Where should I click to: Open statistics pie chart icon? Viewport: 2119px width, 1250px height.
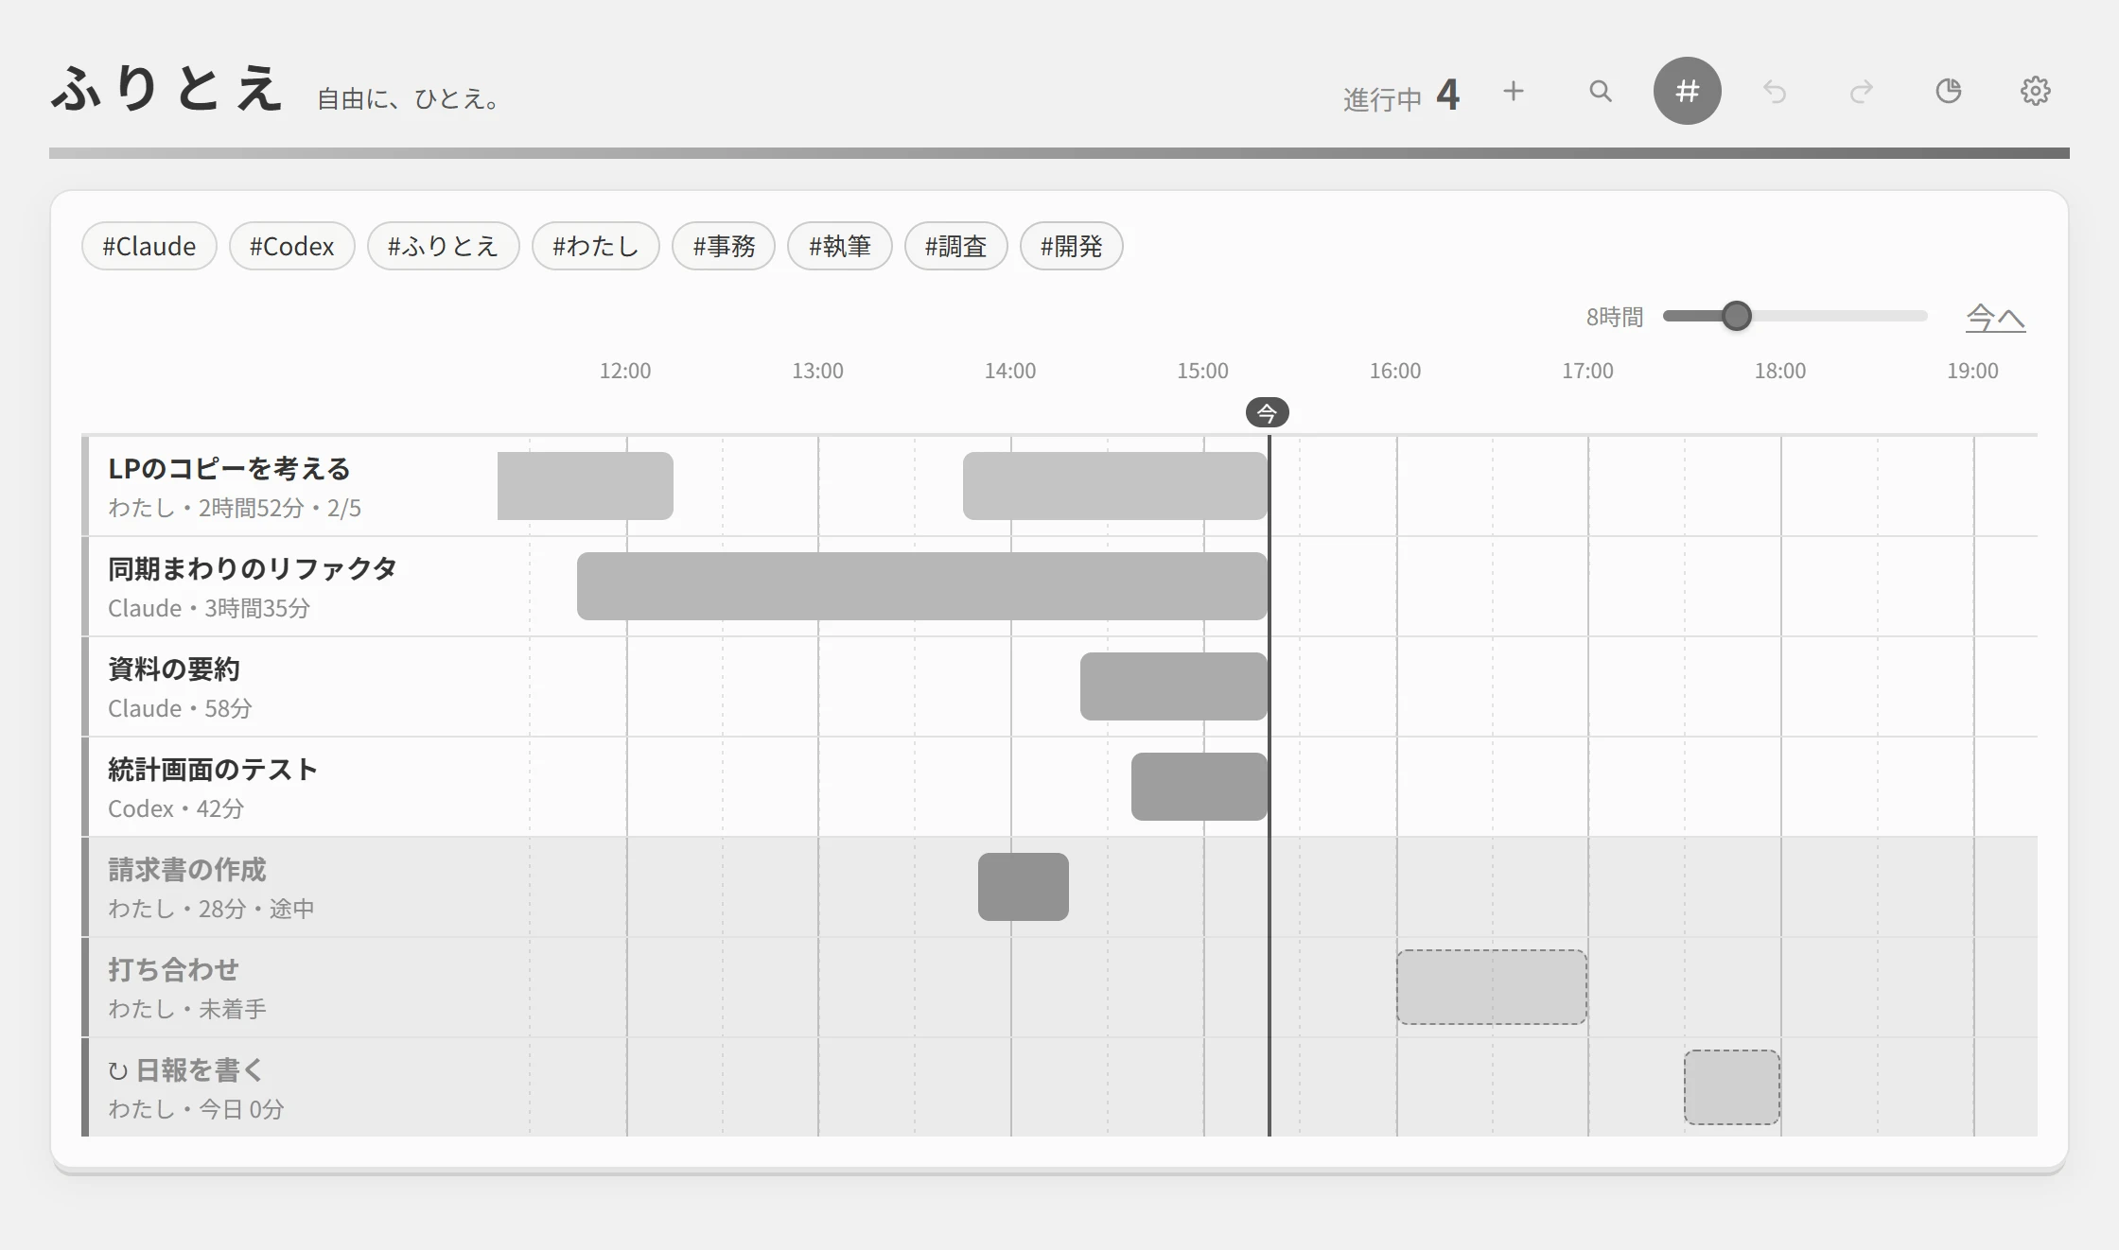[x=1949, y=91]
